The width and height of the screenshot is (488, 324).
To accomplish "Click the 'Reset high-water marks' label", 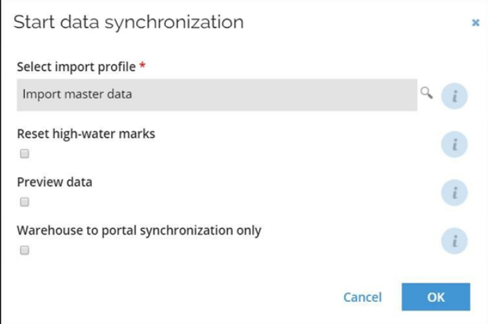I will coord(86,134).
